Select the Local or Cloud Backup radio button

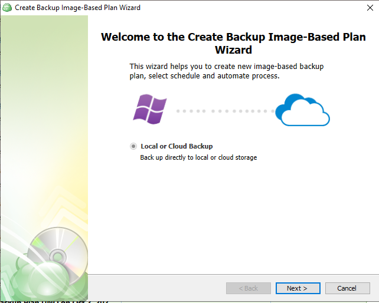pyautogui.click(x=133, y=146)
